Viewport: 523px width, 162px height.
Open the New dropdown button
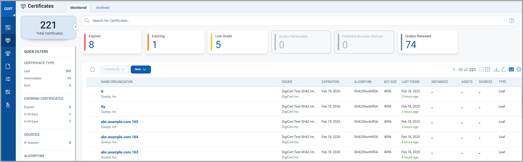point(141,69)
